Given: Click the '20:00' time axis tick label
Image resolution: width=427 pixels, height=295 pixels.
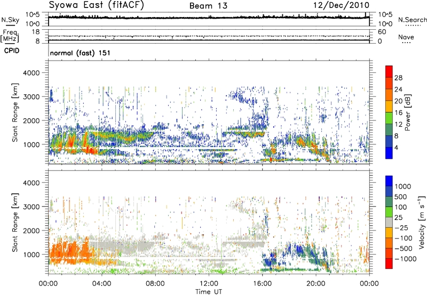Looking at the screenshot, I should [x=315, y=284].
